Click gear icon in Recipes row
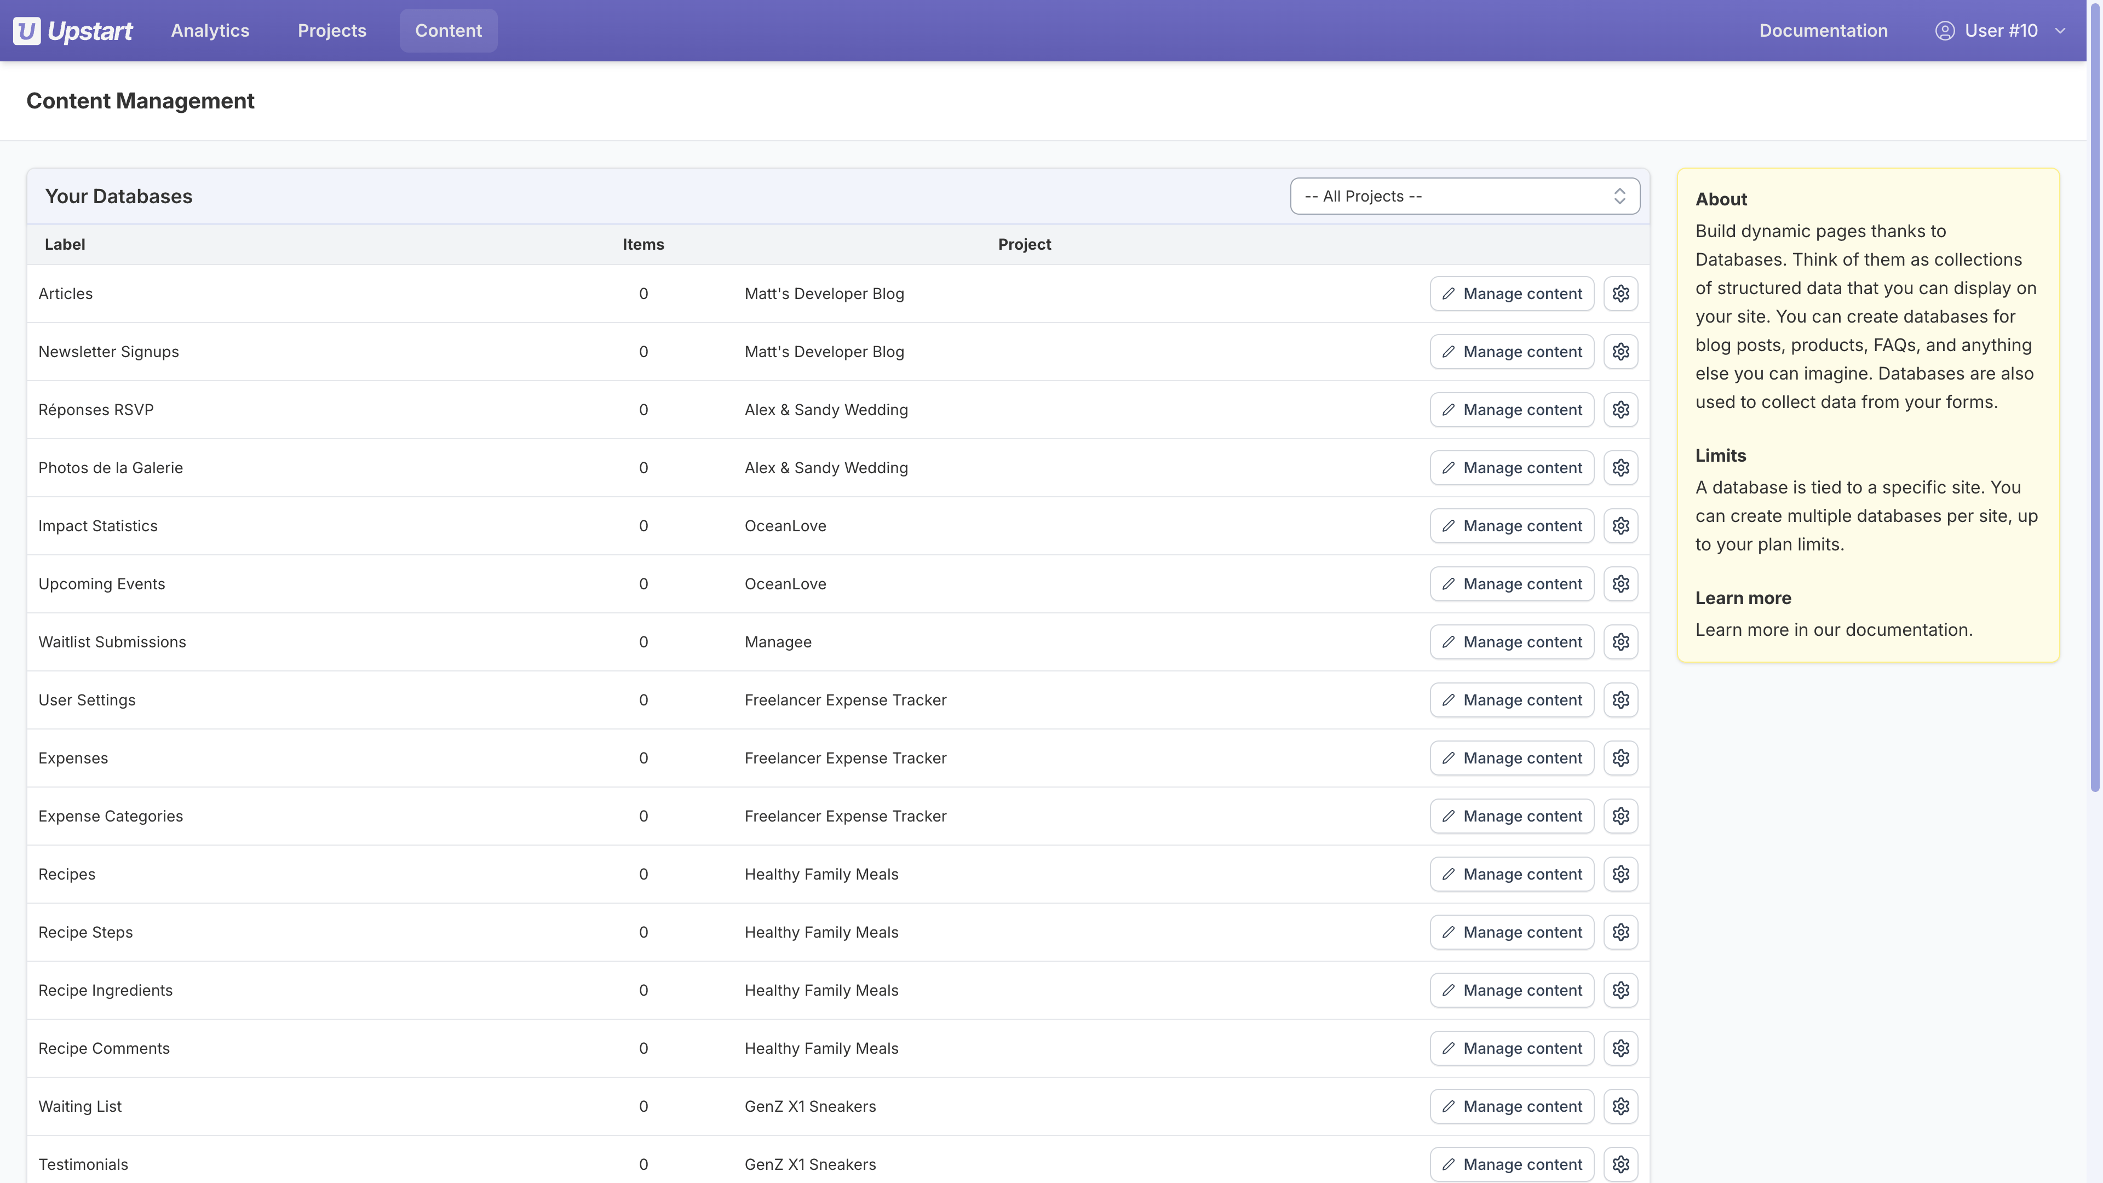This screenshot has height=1183, width=2103. (1621, 875)
